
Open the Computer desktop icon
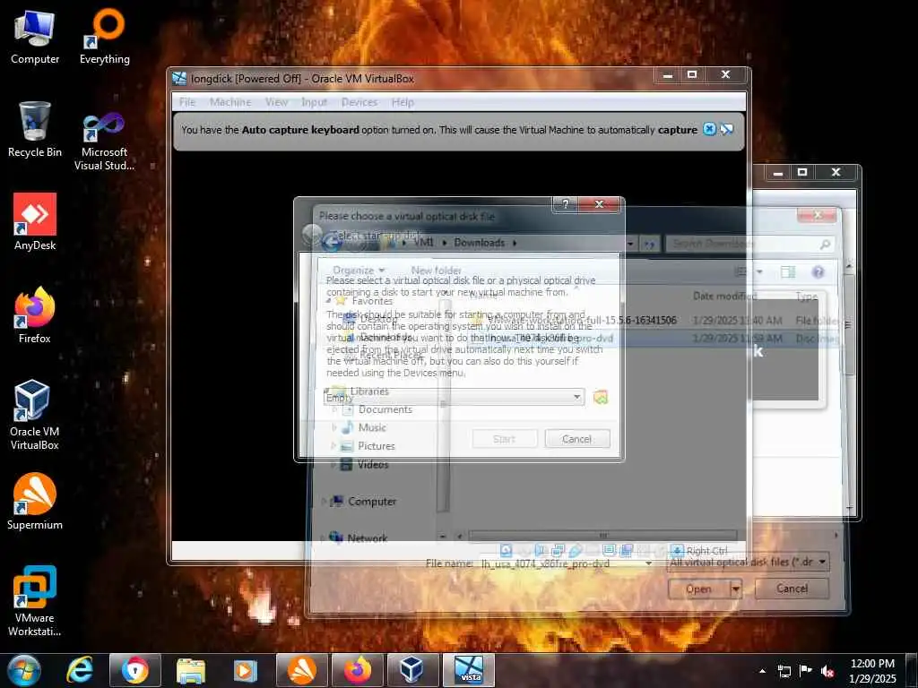pos(35,37)
